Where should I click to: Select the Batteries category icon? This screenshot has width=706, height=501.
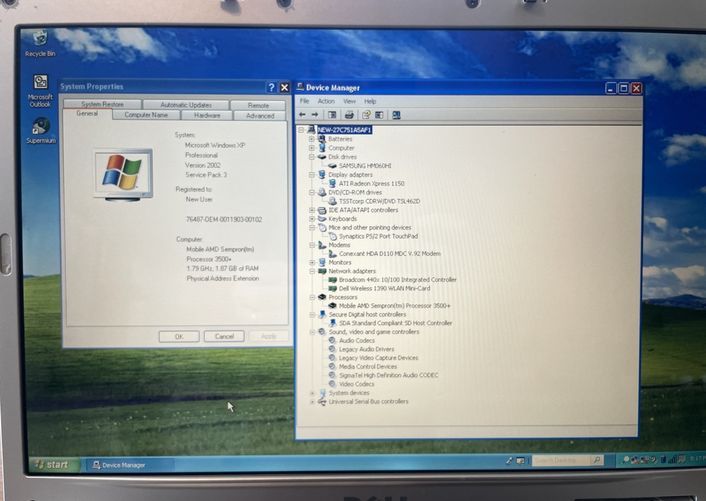322,139
